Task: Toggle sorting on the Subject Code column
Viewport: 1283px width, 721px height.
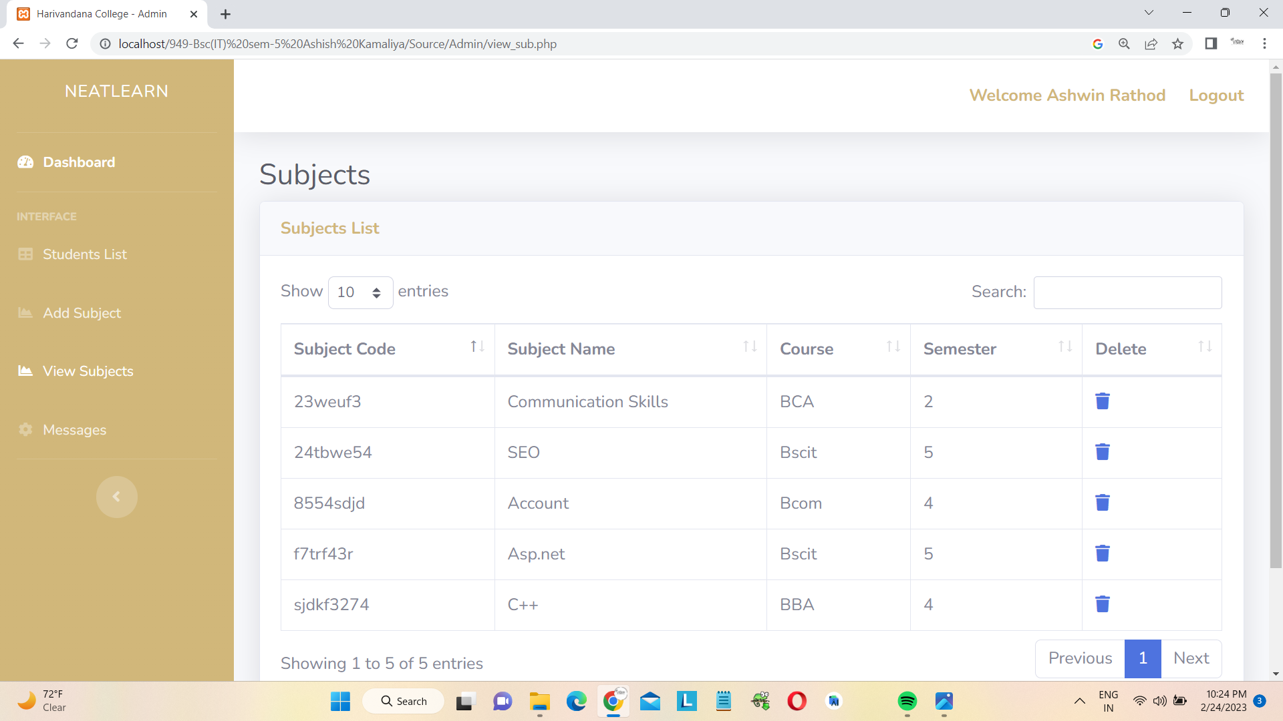Action: tap(477, 346)
